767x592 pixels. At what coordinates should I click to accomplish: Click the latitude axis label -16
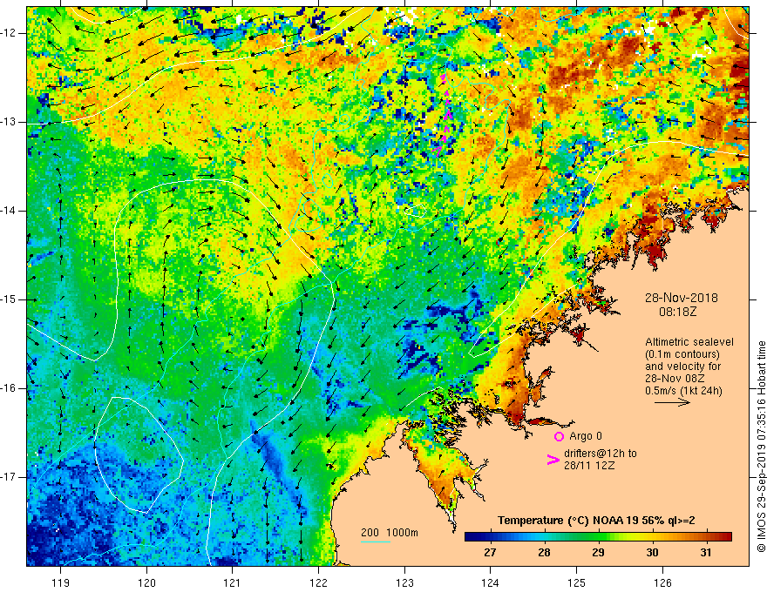click(9, 388)
